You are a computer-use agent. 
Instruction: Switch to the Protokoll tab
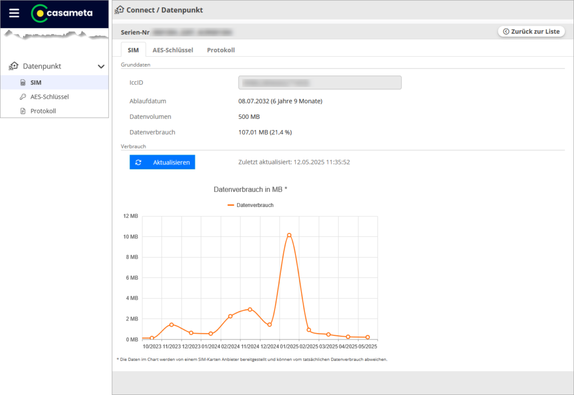[221, 50]
